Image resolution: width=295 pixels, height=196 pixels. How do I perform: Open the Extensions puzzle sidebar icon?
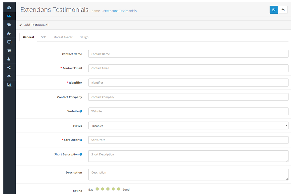[9, 33]
